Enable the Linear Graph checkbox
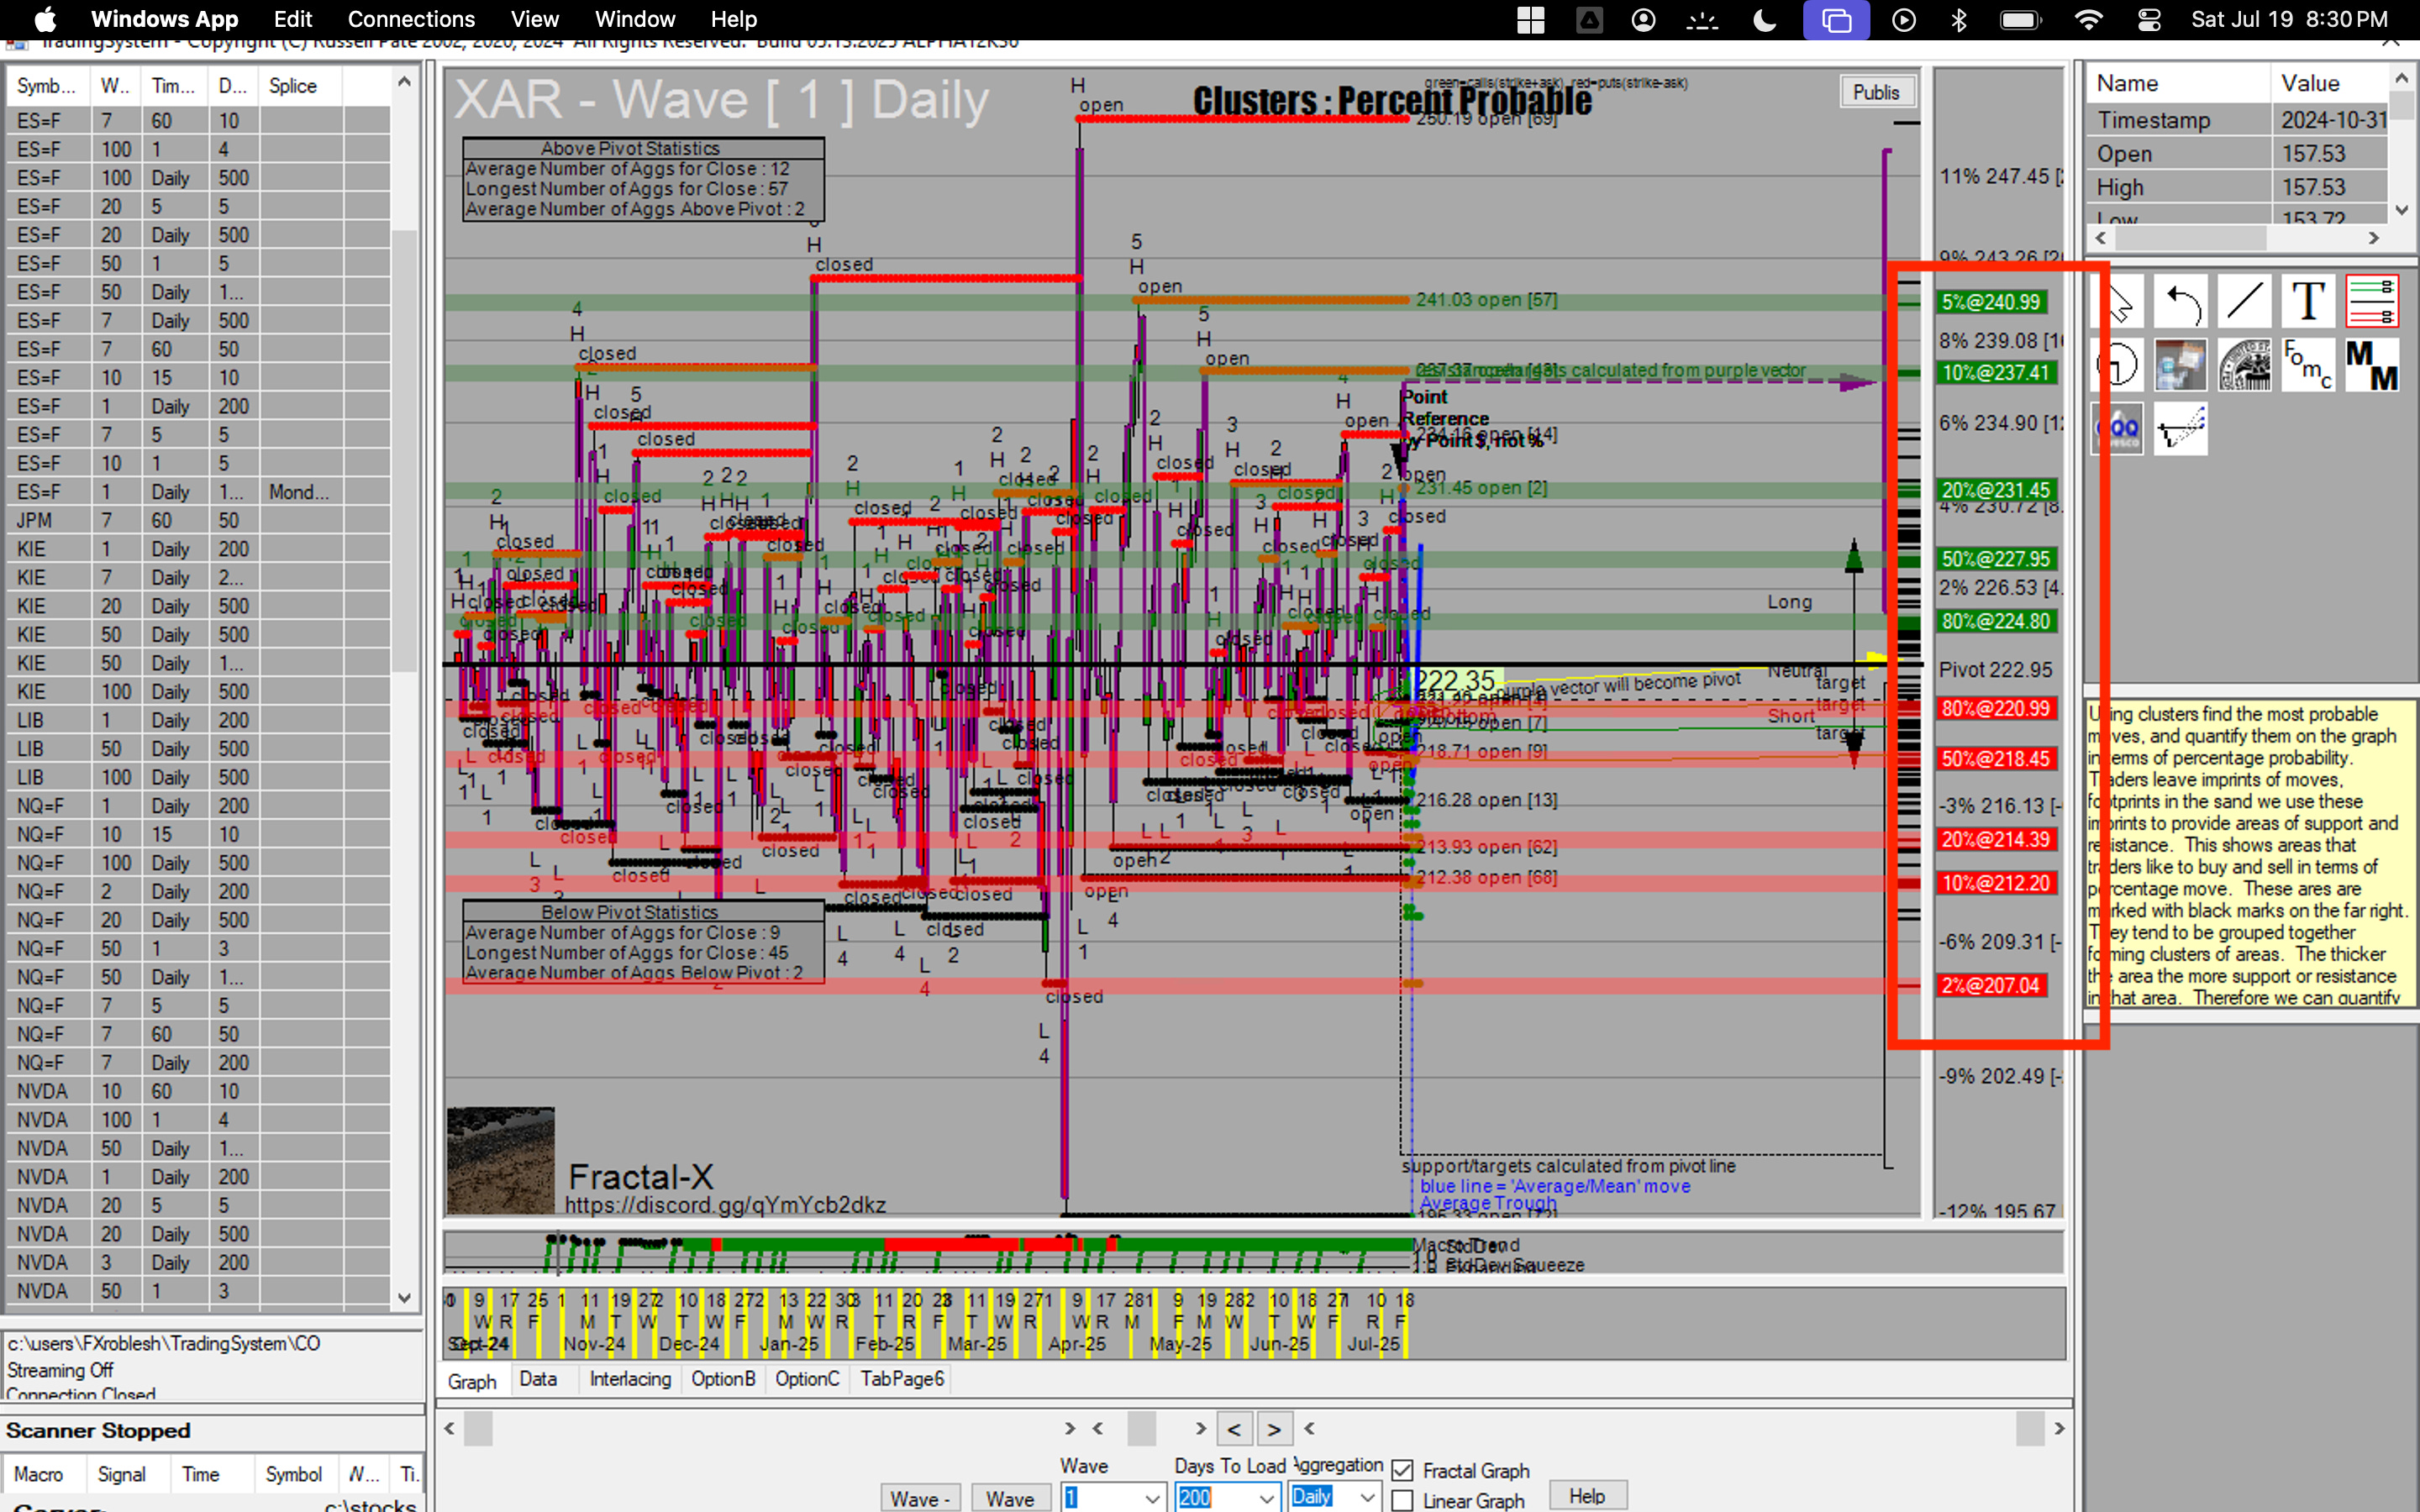2420x1512 pixels. pyautogui.click(x=1402, y=1500)
